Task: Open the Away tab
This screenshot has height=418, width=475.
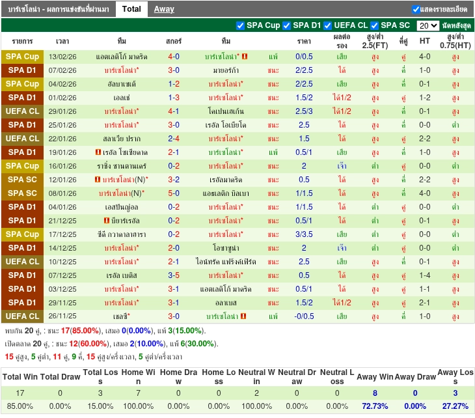Action: (x=164, y=9)
